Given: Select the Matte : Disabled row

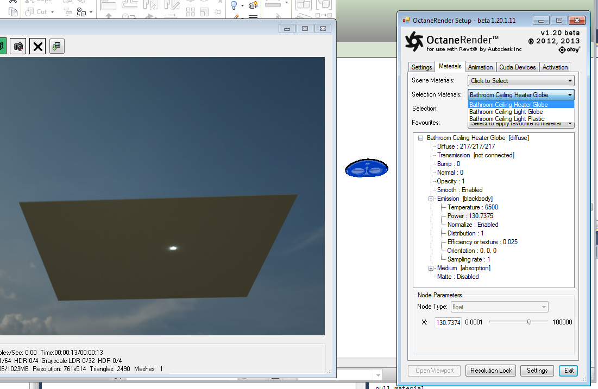Looking at the screenshot, I should (458, 277).
